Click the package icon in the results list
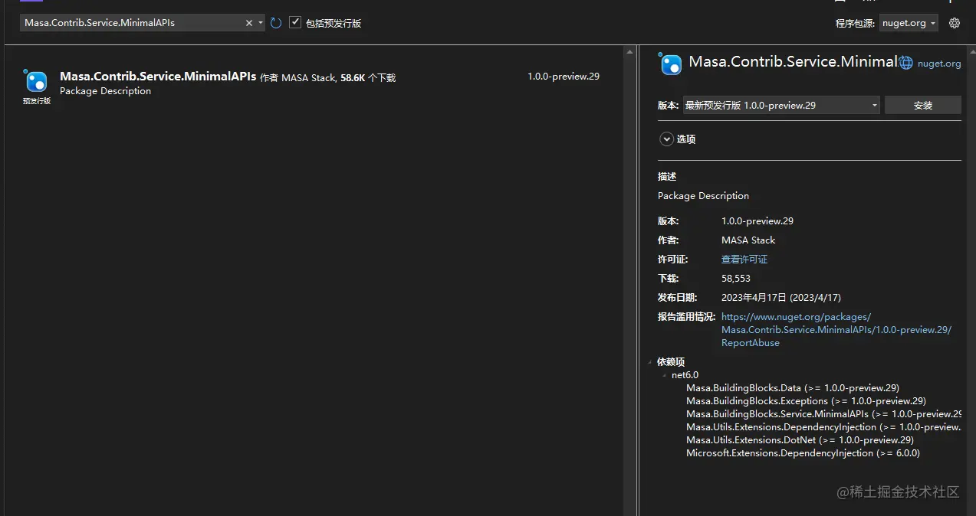The height and width of the screenshot is (516, 976). point(36,80)
